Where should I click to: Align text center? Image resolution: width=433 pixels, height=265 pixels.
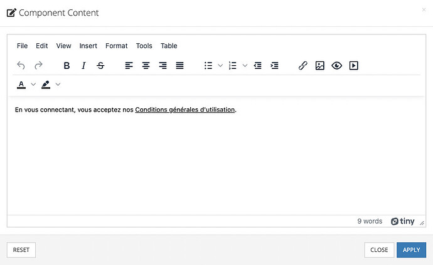tap(146, 65)
